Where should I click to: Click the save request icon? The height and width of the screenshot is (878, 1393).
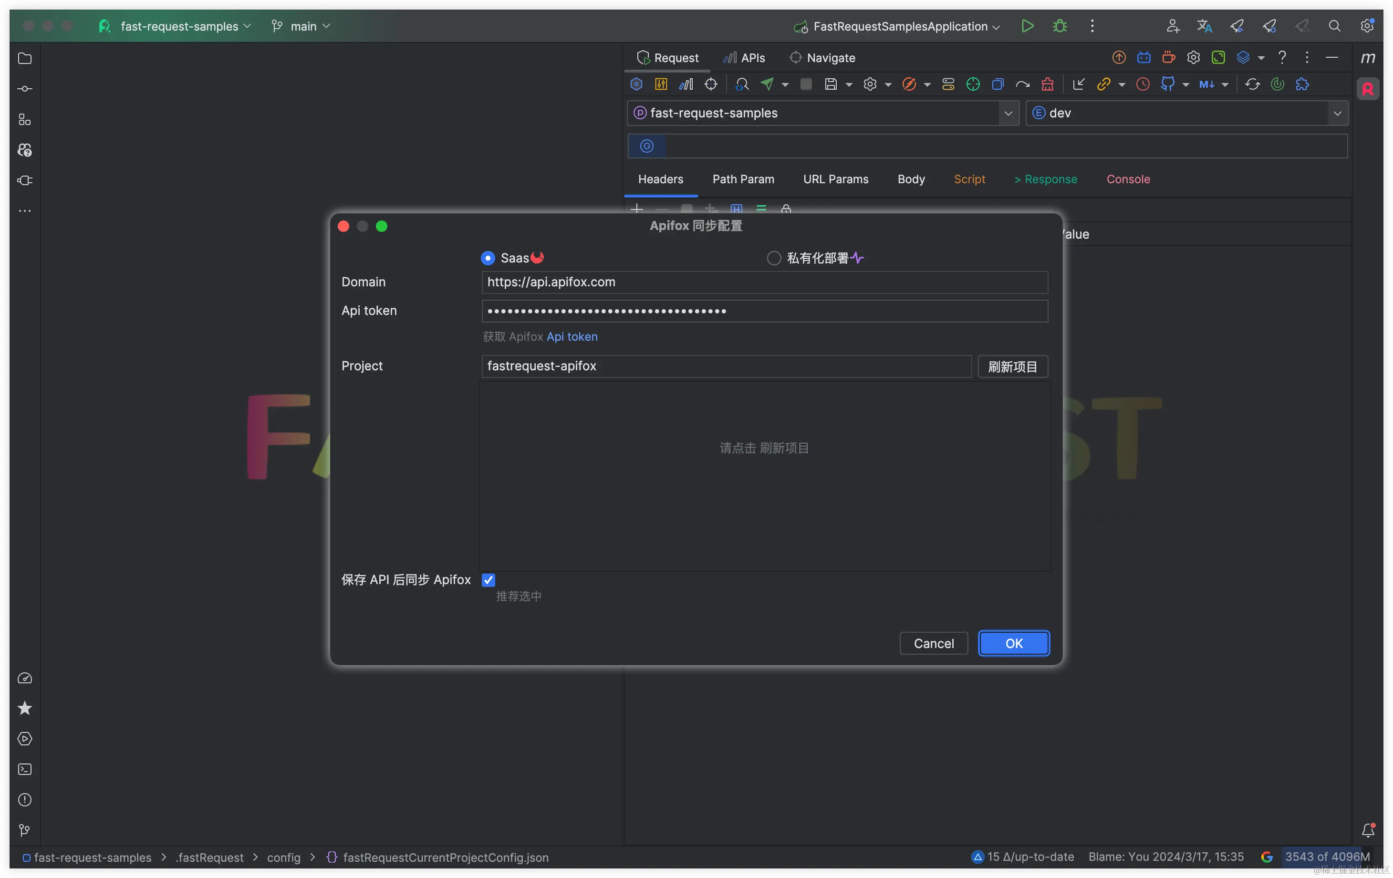tap(832, 84)
